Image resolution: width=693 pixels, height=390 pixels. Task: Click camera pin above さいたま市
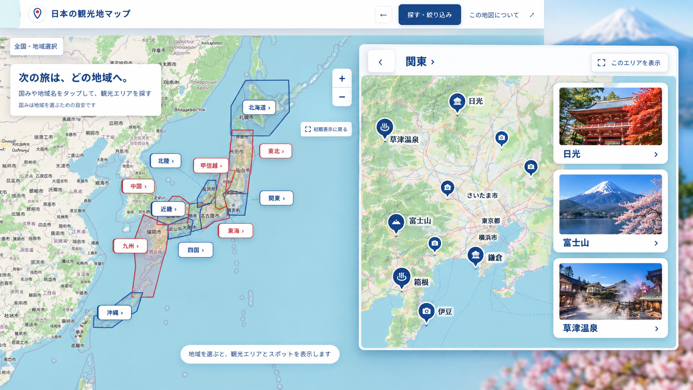447,189
